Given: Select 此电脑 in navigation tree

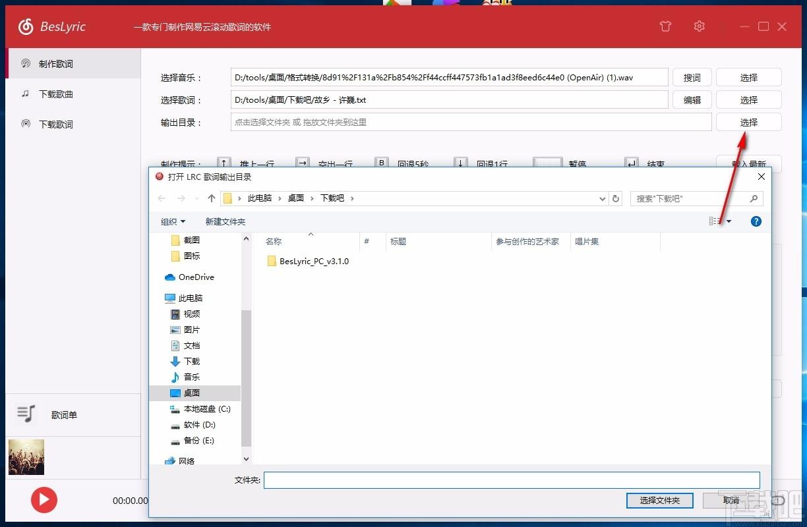Looking at the screenshot, I should click(184, 298).
